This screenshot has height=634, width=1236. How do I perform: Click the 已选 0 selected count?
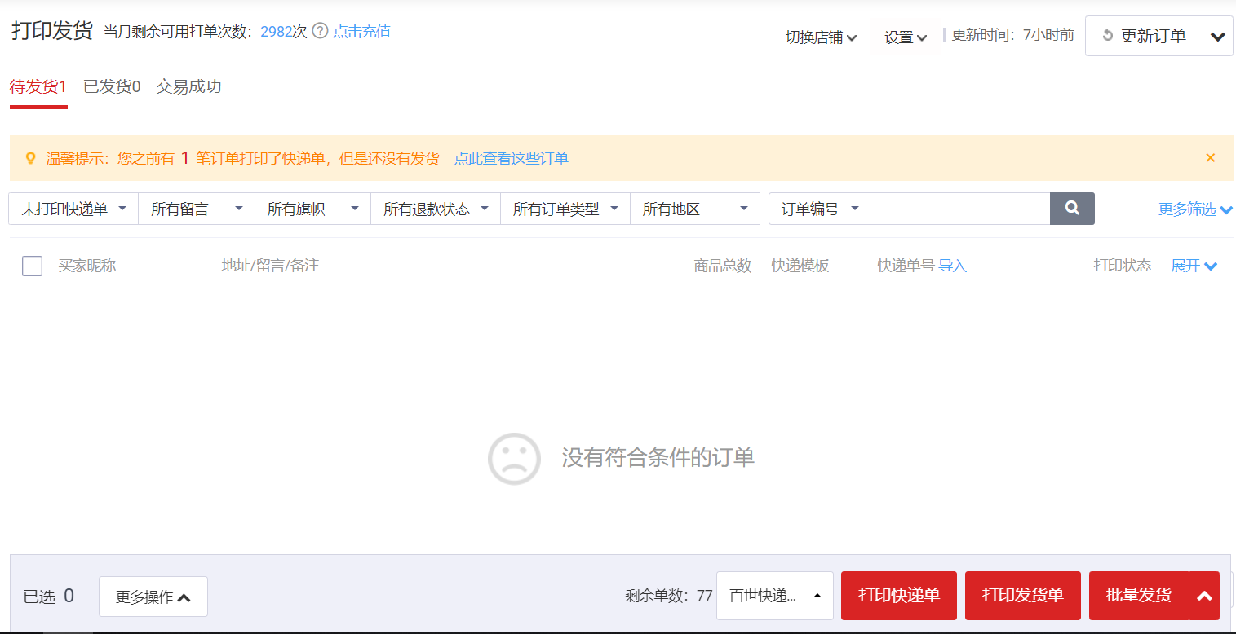coord(49,597)
